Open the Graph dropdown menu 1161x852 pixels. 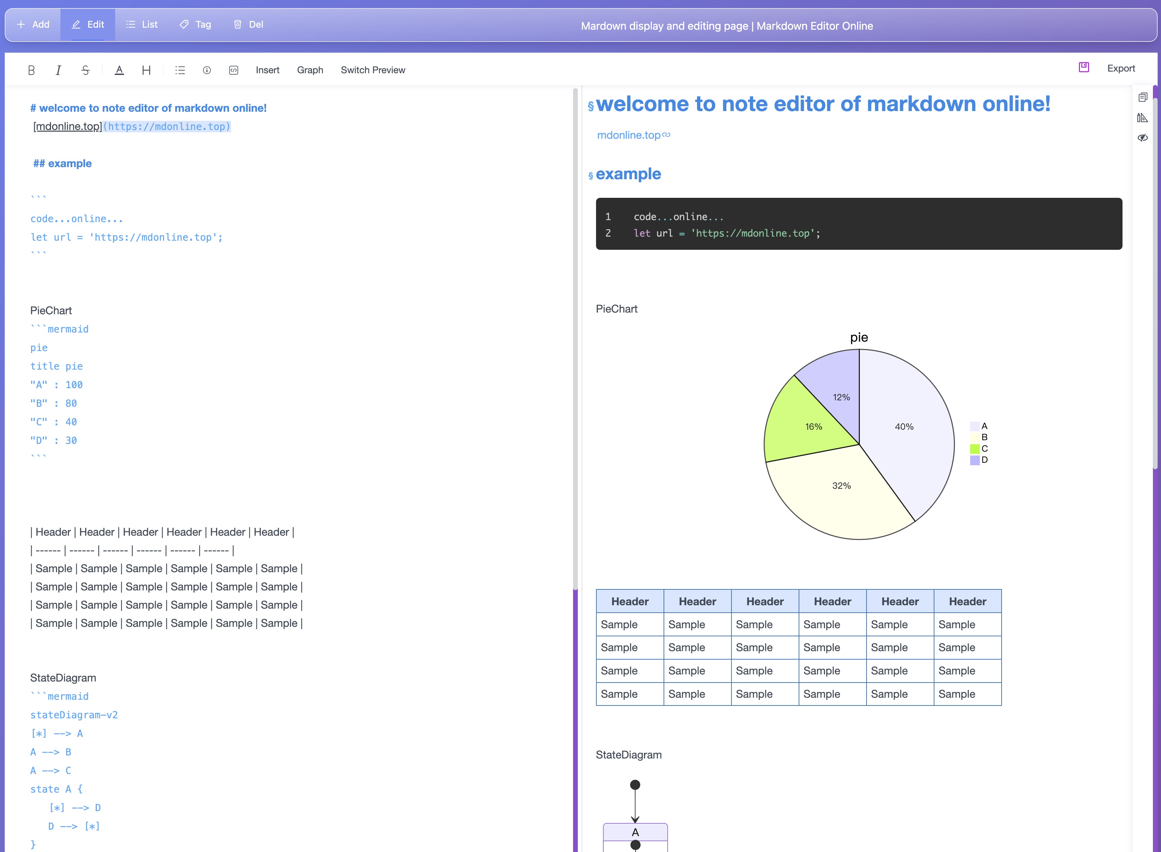click(x=310, y=70)
